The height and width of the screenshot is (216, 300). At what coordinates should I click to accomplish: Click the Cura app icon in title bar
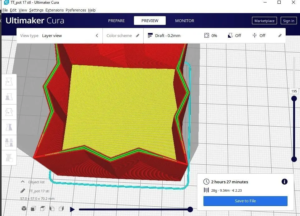click(x=6, y=2)
